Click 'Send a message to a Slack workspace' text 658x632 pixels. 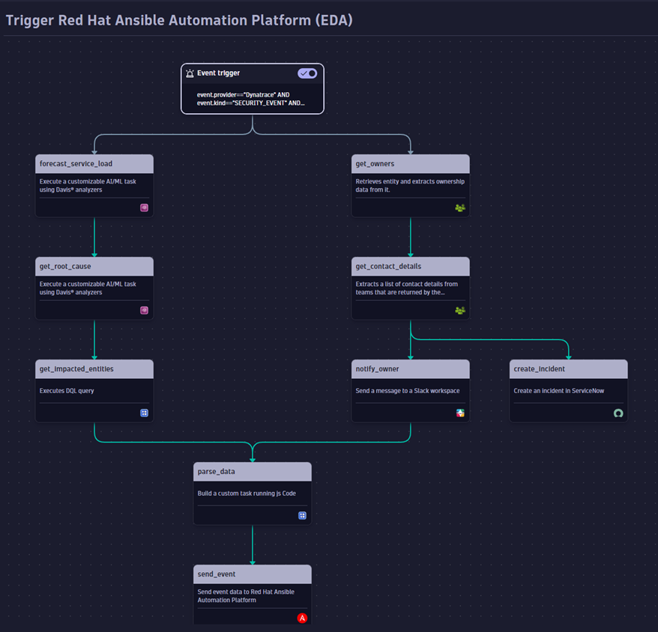(x=408, y=391)
